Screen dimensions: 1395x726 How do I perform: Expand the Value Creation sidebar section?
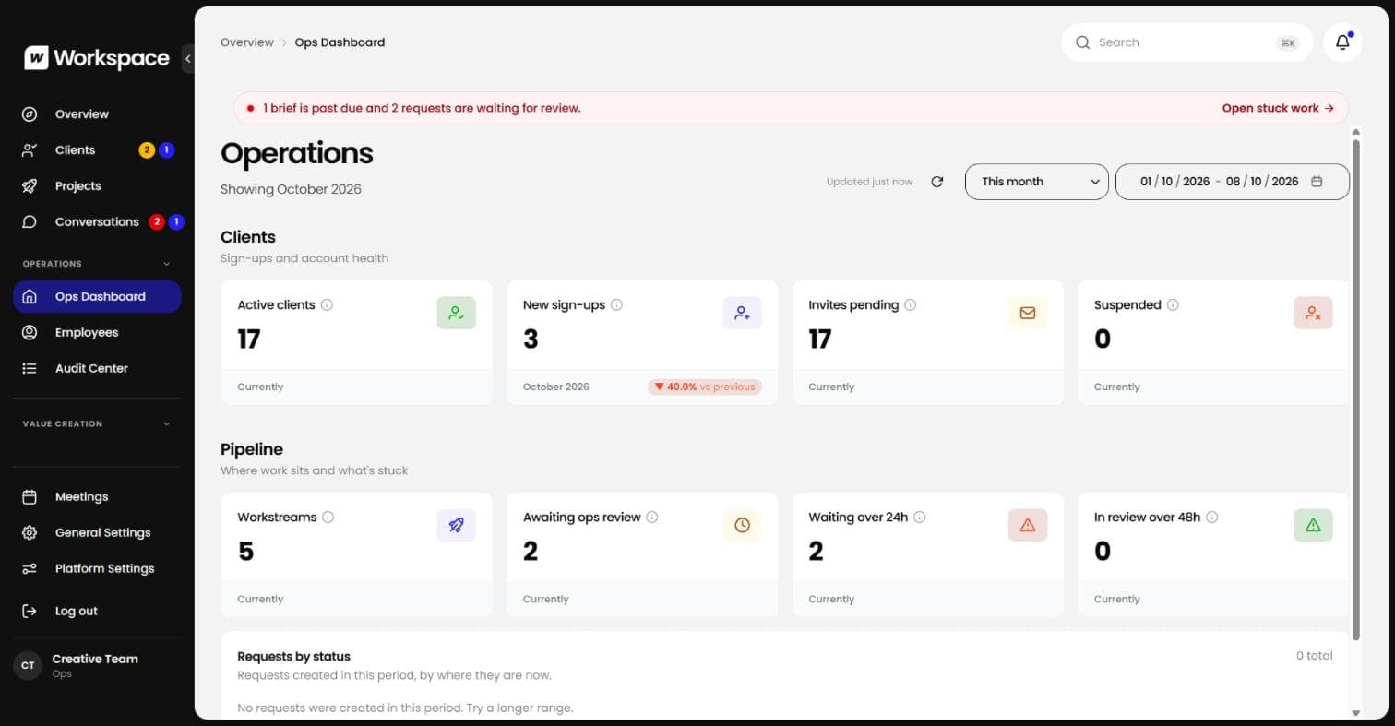(166, 424)
